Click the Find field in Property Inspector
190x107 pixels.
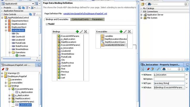172,69
